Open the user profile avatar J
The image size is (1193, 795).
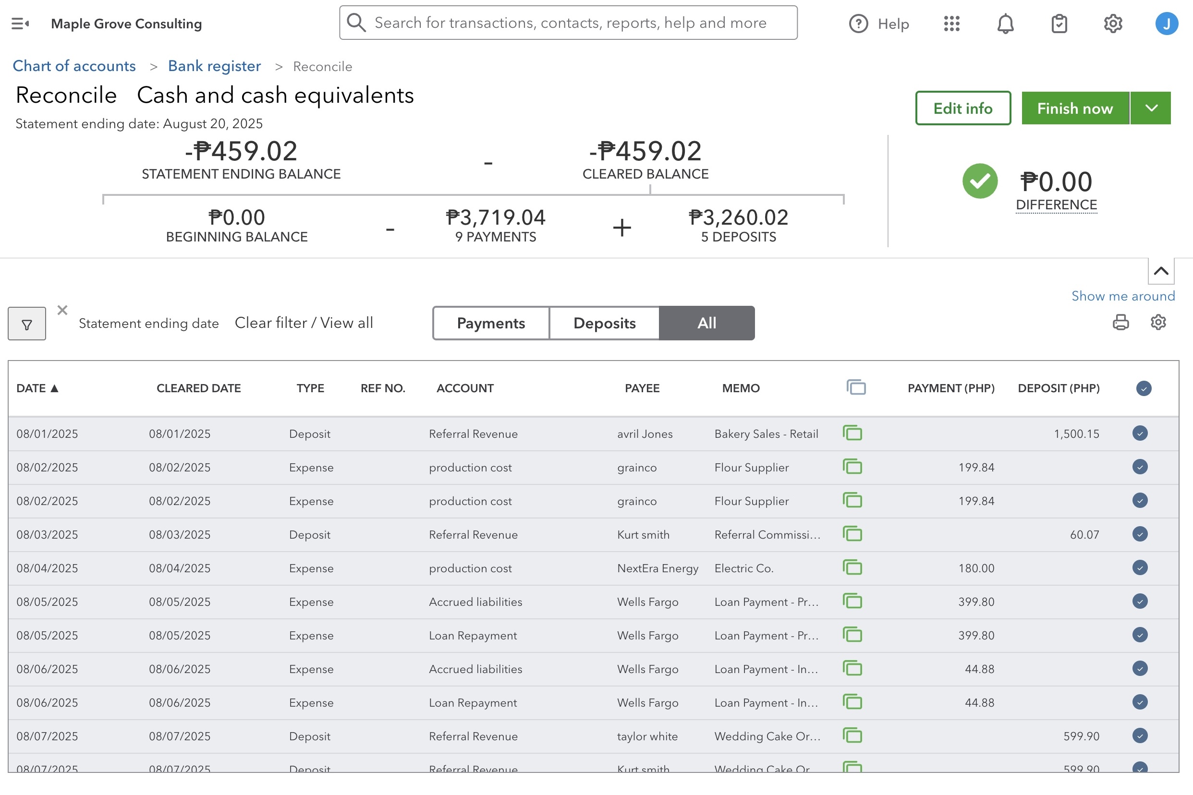point(1167,24)
